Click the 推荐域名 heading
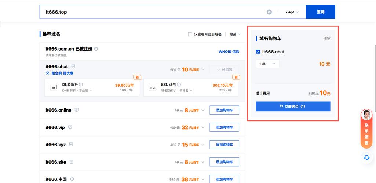The width and height of the screenshot is (376, 183). point(51,34)
